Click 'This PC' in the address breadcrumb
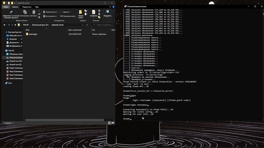 [26, 25]
